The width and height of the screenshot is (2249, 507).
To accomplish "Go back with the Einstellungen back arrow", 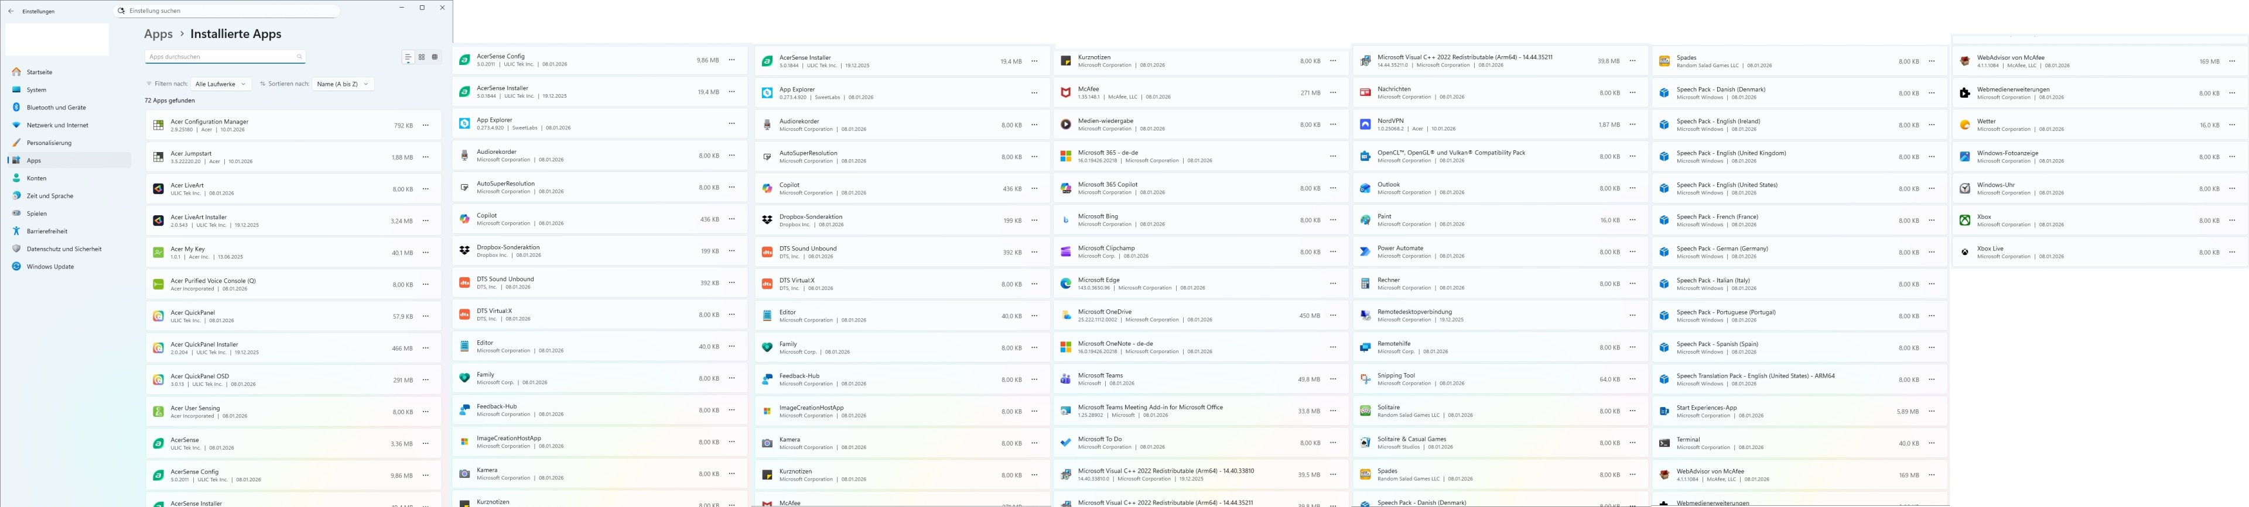I will click(11, 11).
